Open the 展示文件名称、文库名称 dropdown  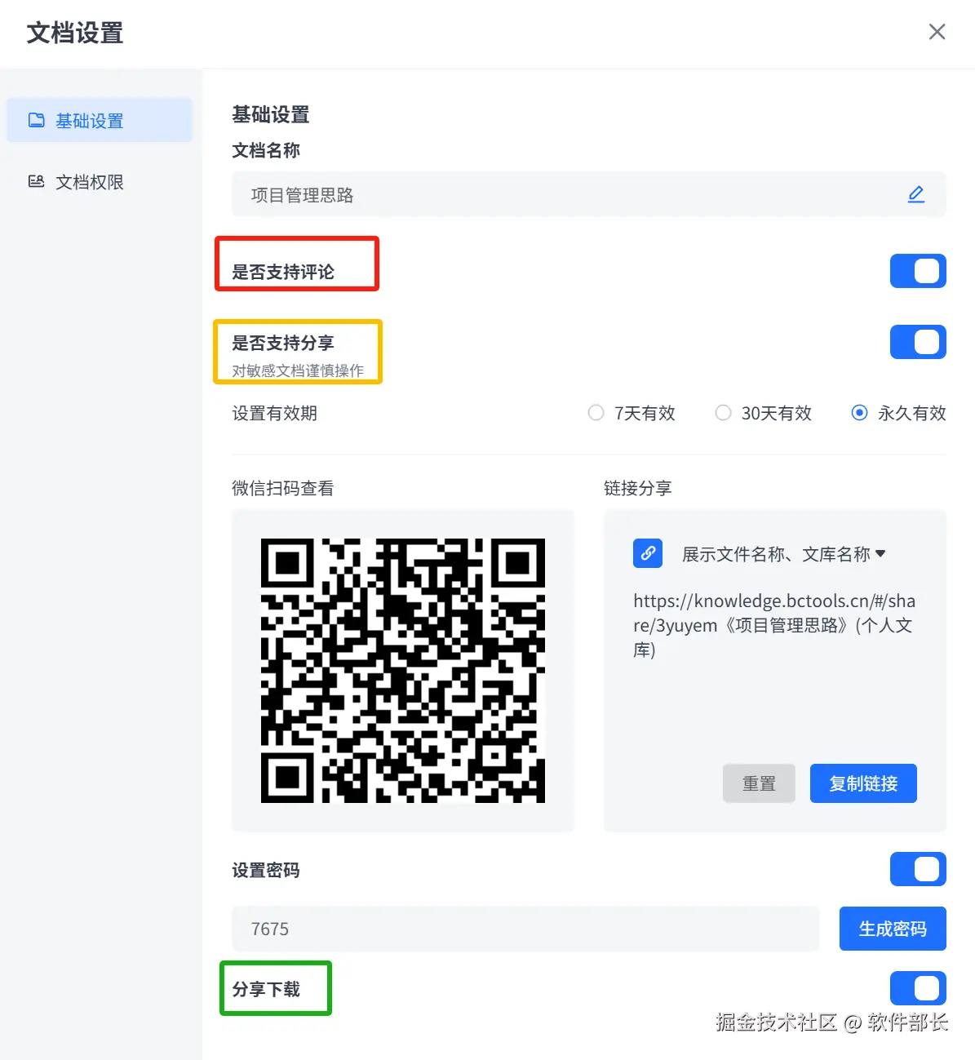pos(783,554)
